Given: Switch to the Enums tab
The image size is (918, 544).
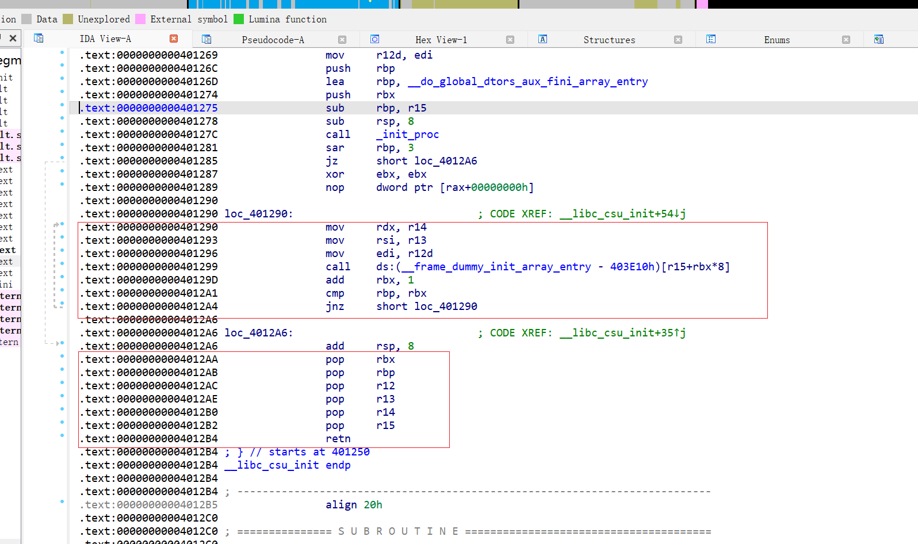Looking at the screenshot, I should pos(777,40).
